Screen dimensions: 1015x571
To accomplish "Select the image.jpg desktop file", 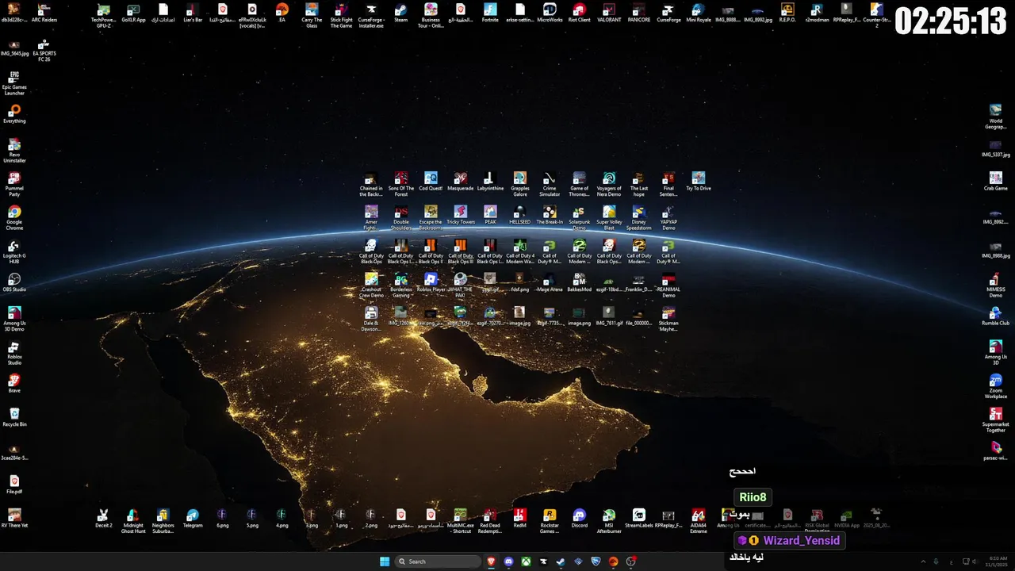I will coord(519,316).
